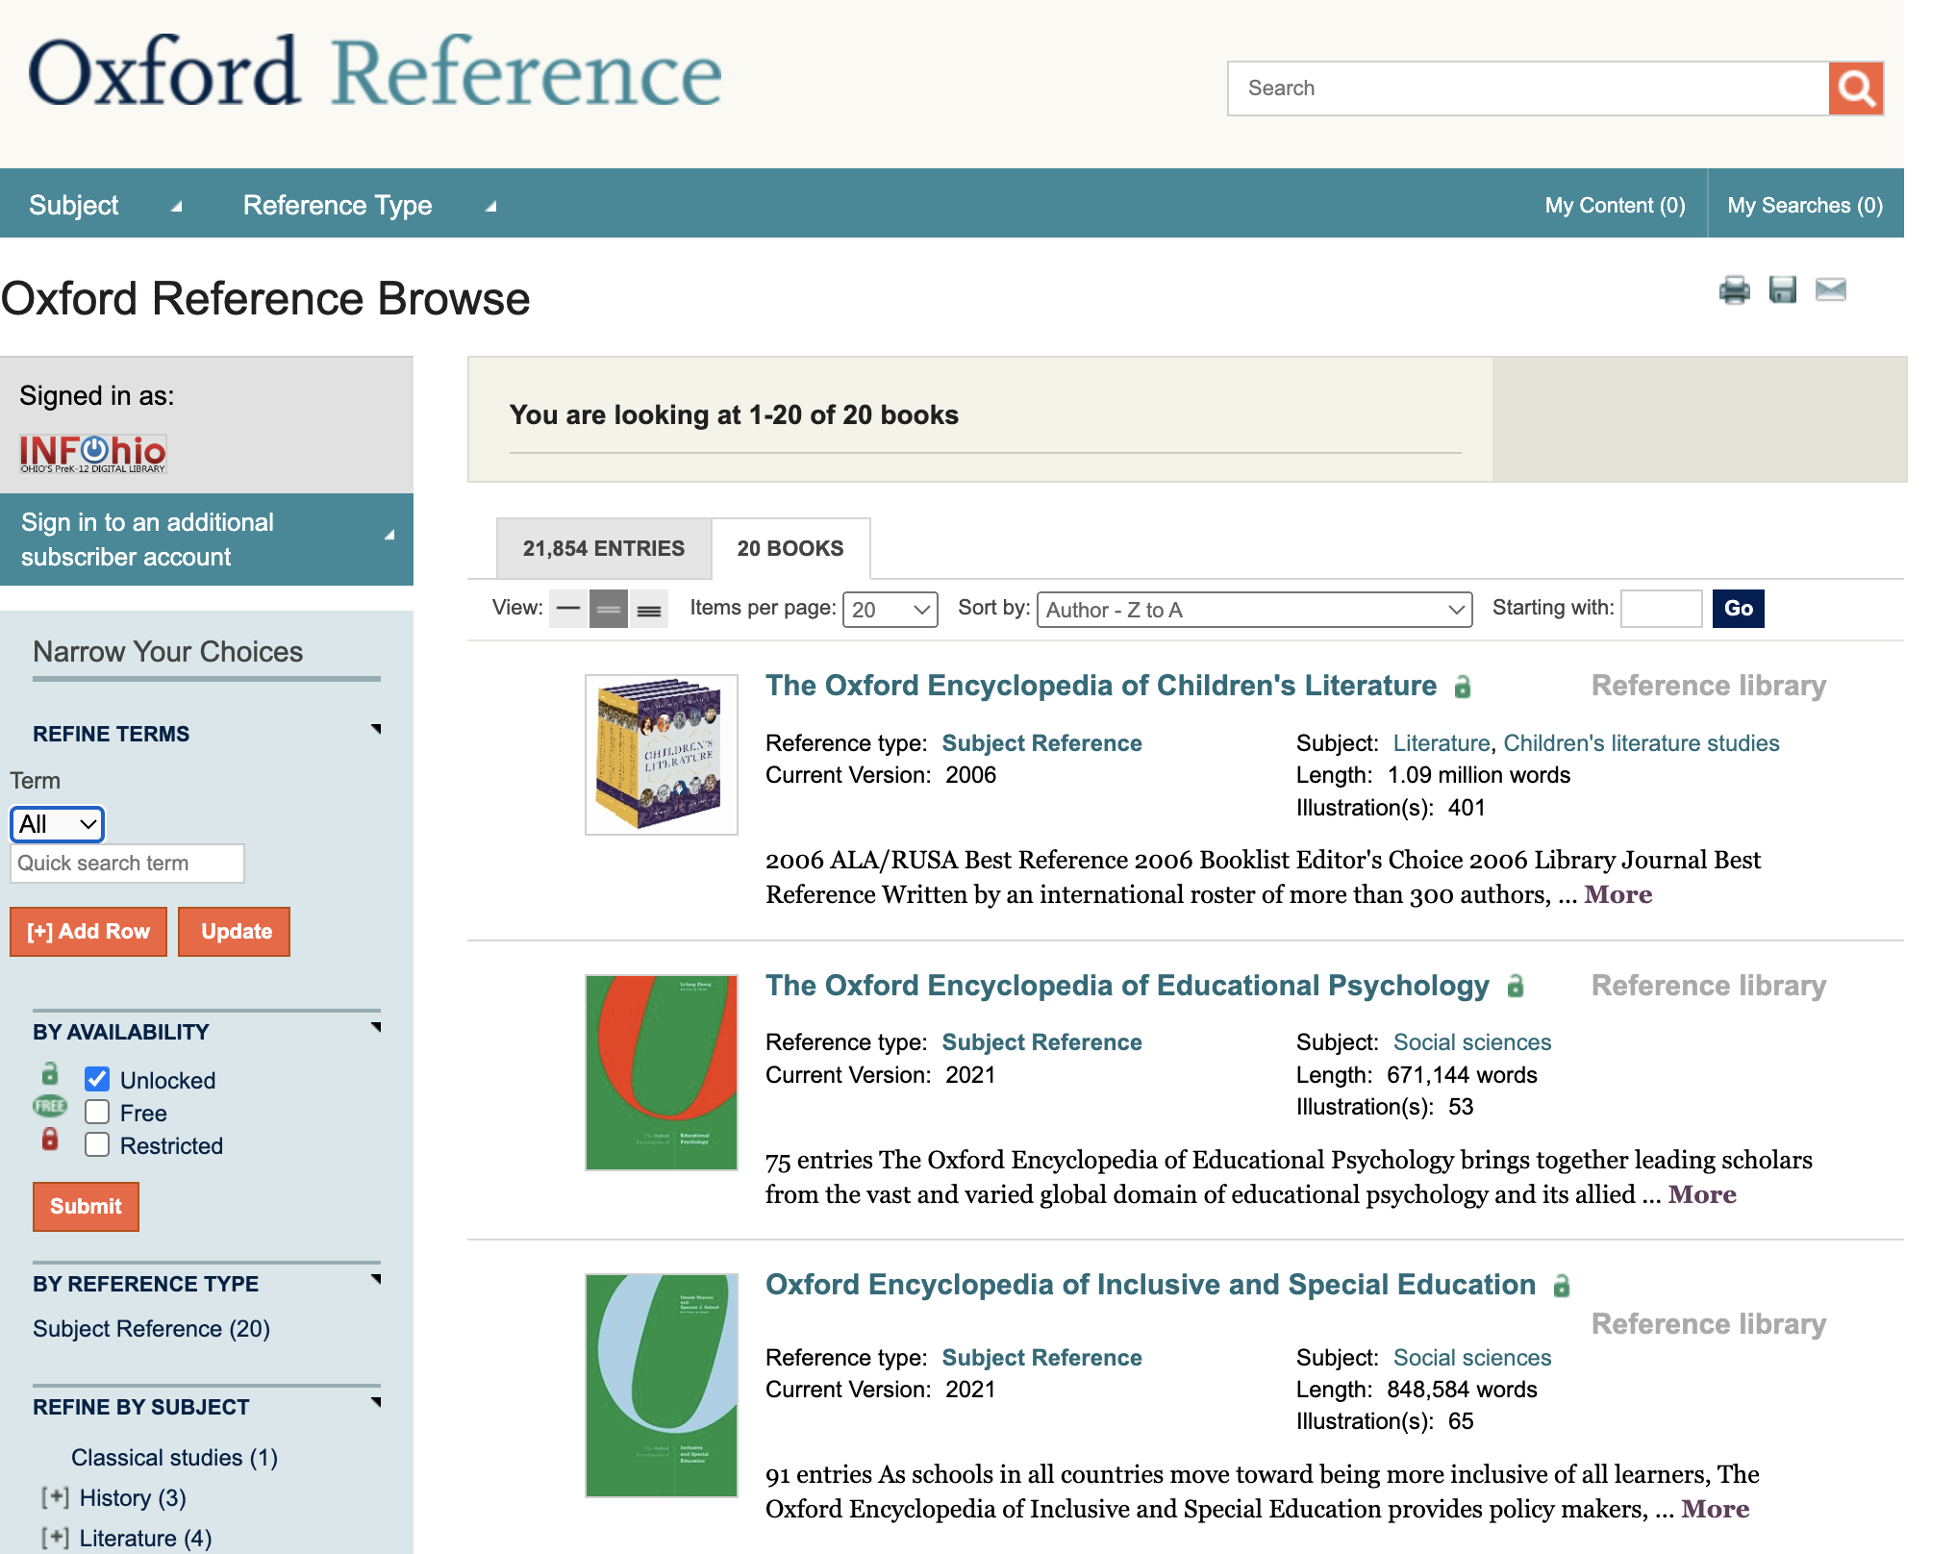Expand the Literature subject tree item
This screenshot has height=1554, width=1956.
[55, 1538]
